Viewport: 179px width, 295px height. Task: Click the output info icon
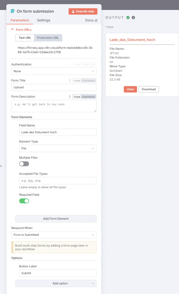(133, 17)
